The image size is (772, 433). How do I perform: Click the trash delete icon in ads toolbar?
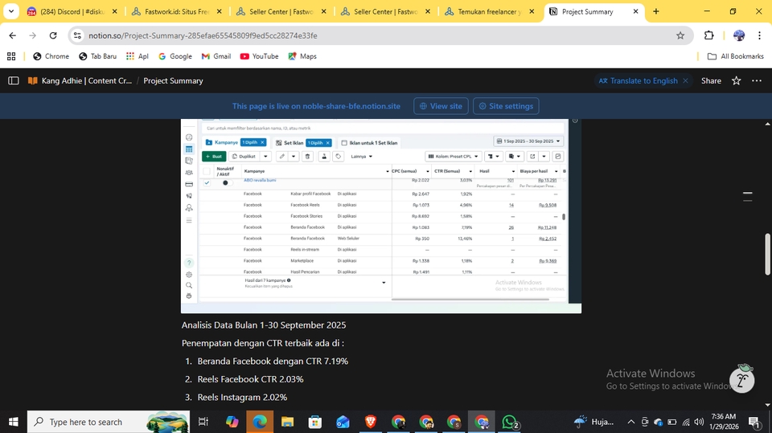307,157
